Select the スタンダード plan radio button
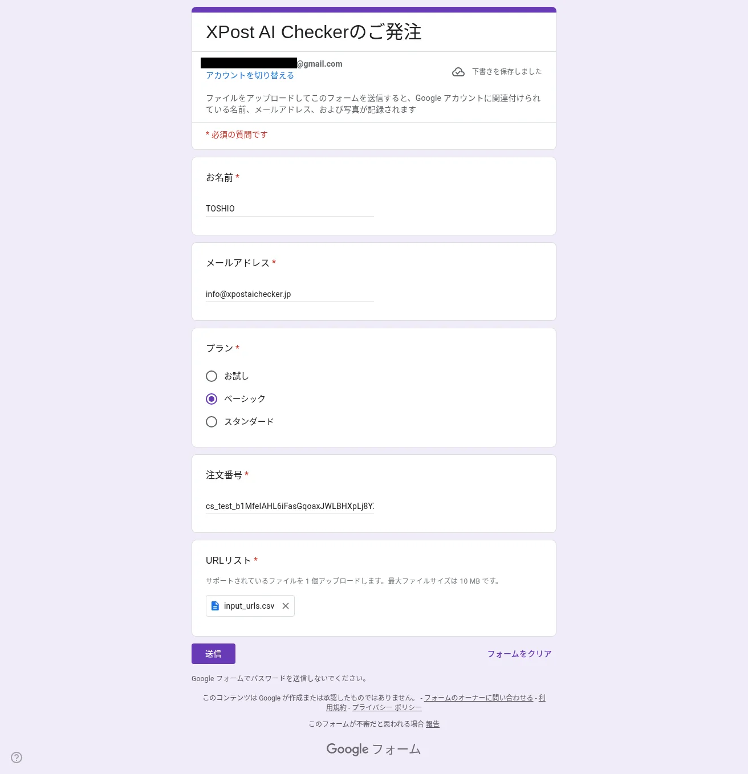Viewport: 748px width, 774px height. tap(212, 422)
